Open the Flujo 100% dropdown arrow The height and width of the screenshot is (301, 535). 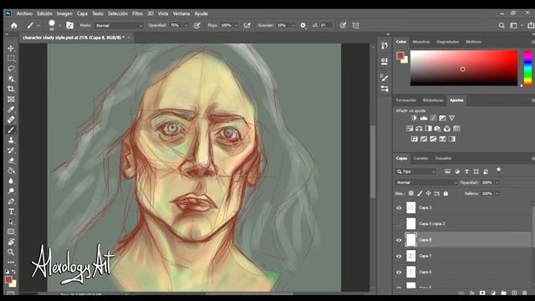(x=236, y=26)
